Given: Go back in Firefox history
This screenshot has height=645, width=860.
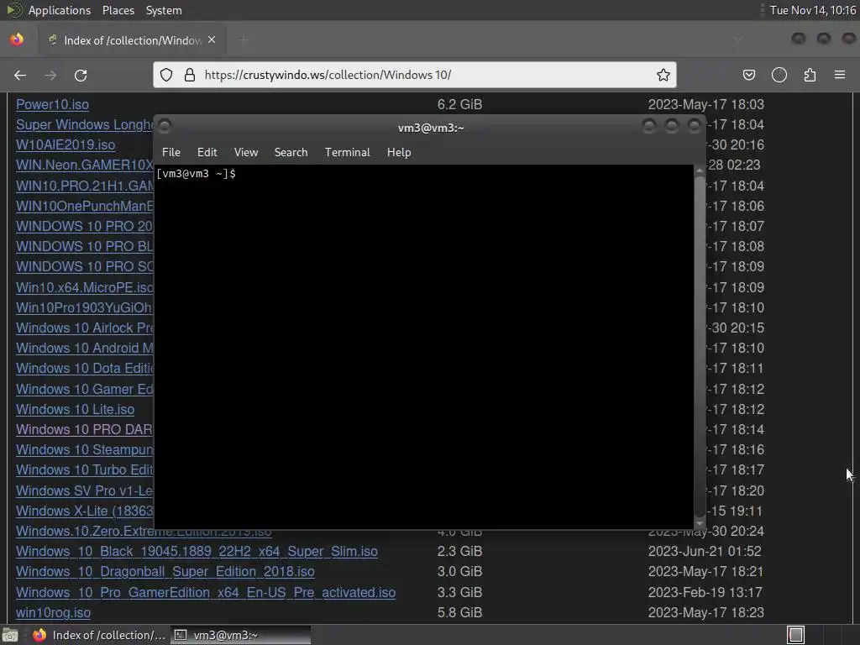Looking at the screenshot, I should (x=20, y=75).
